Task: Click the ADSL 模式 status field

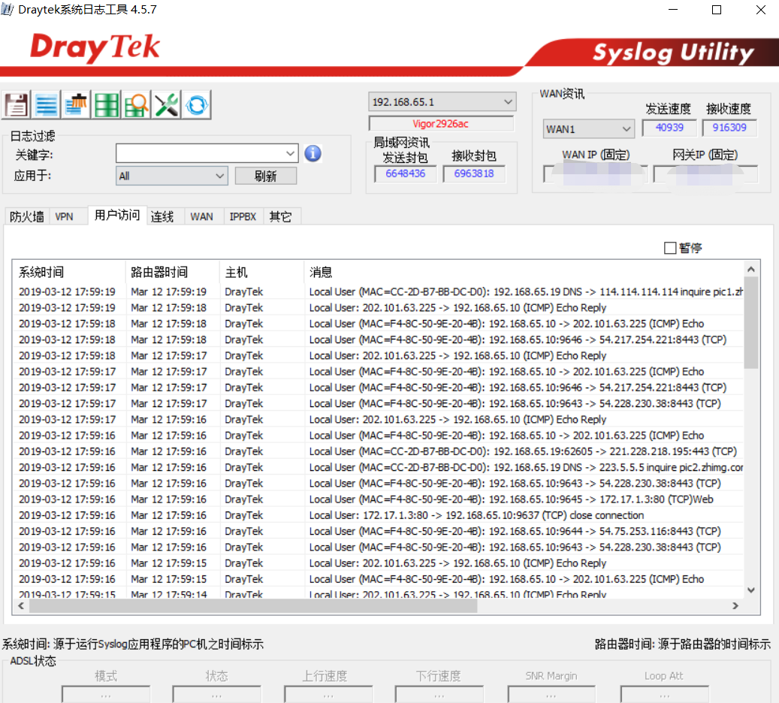Action: pyautogui.click(x=106, y=695)
